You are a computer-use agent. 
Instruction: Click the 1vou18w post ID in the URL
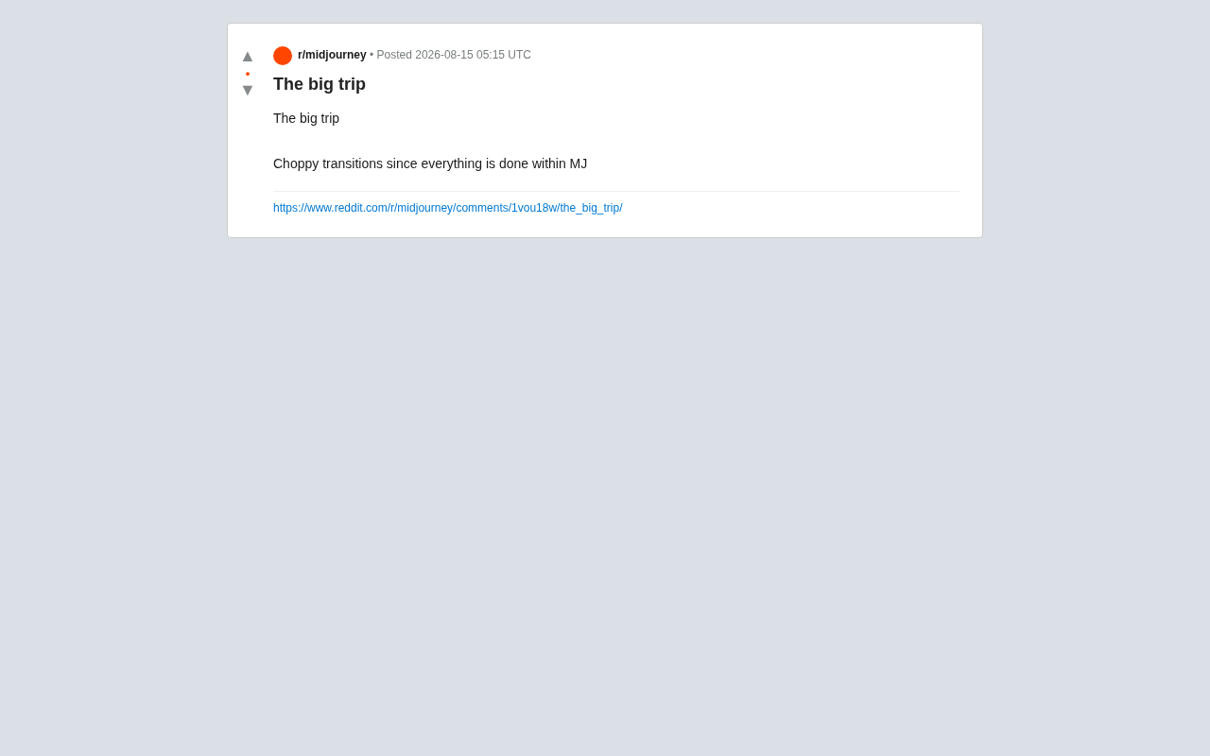[x=533, y=208]
